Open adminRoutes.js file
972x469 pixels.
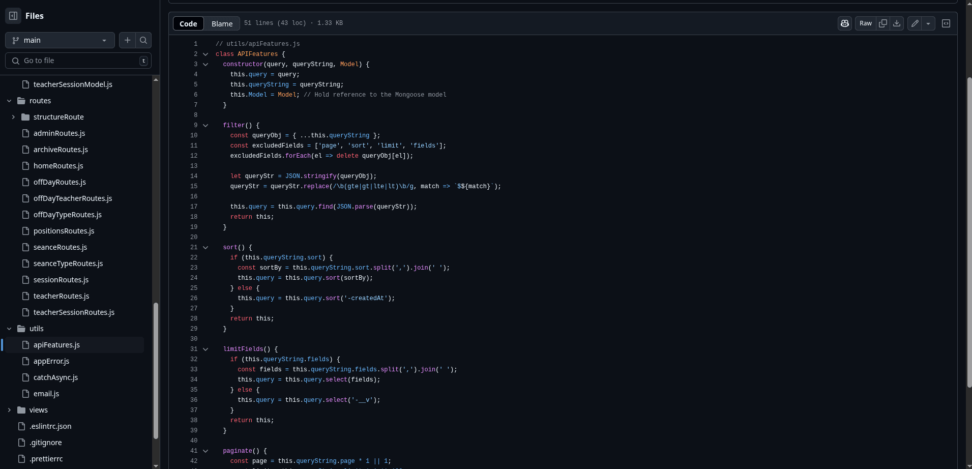59,133
